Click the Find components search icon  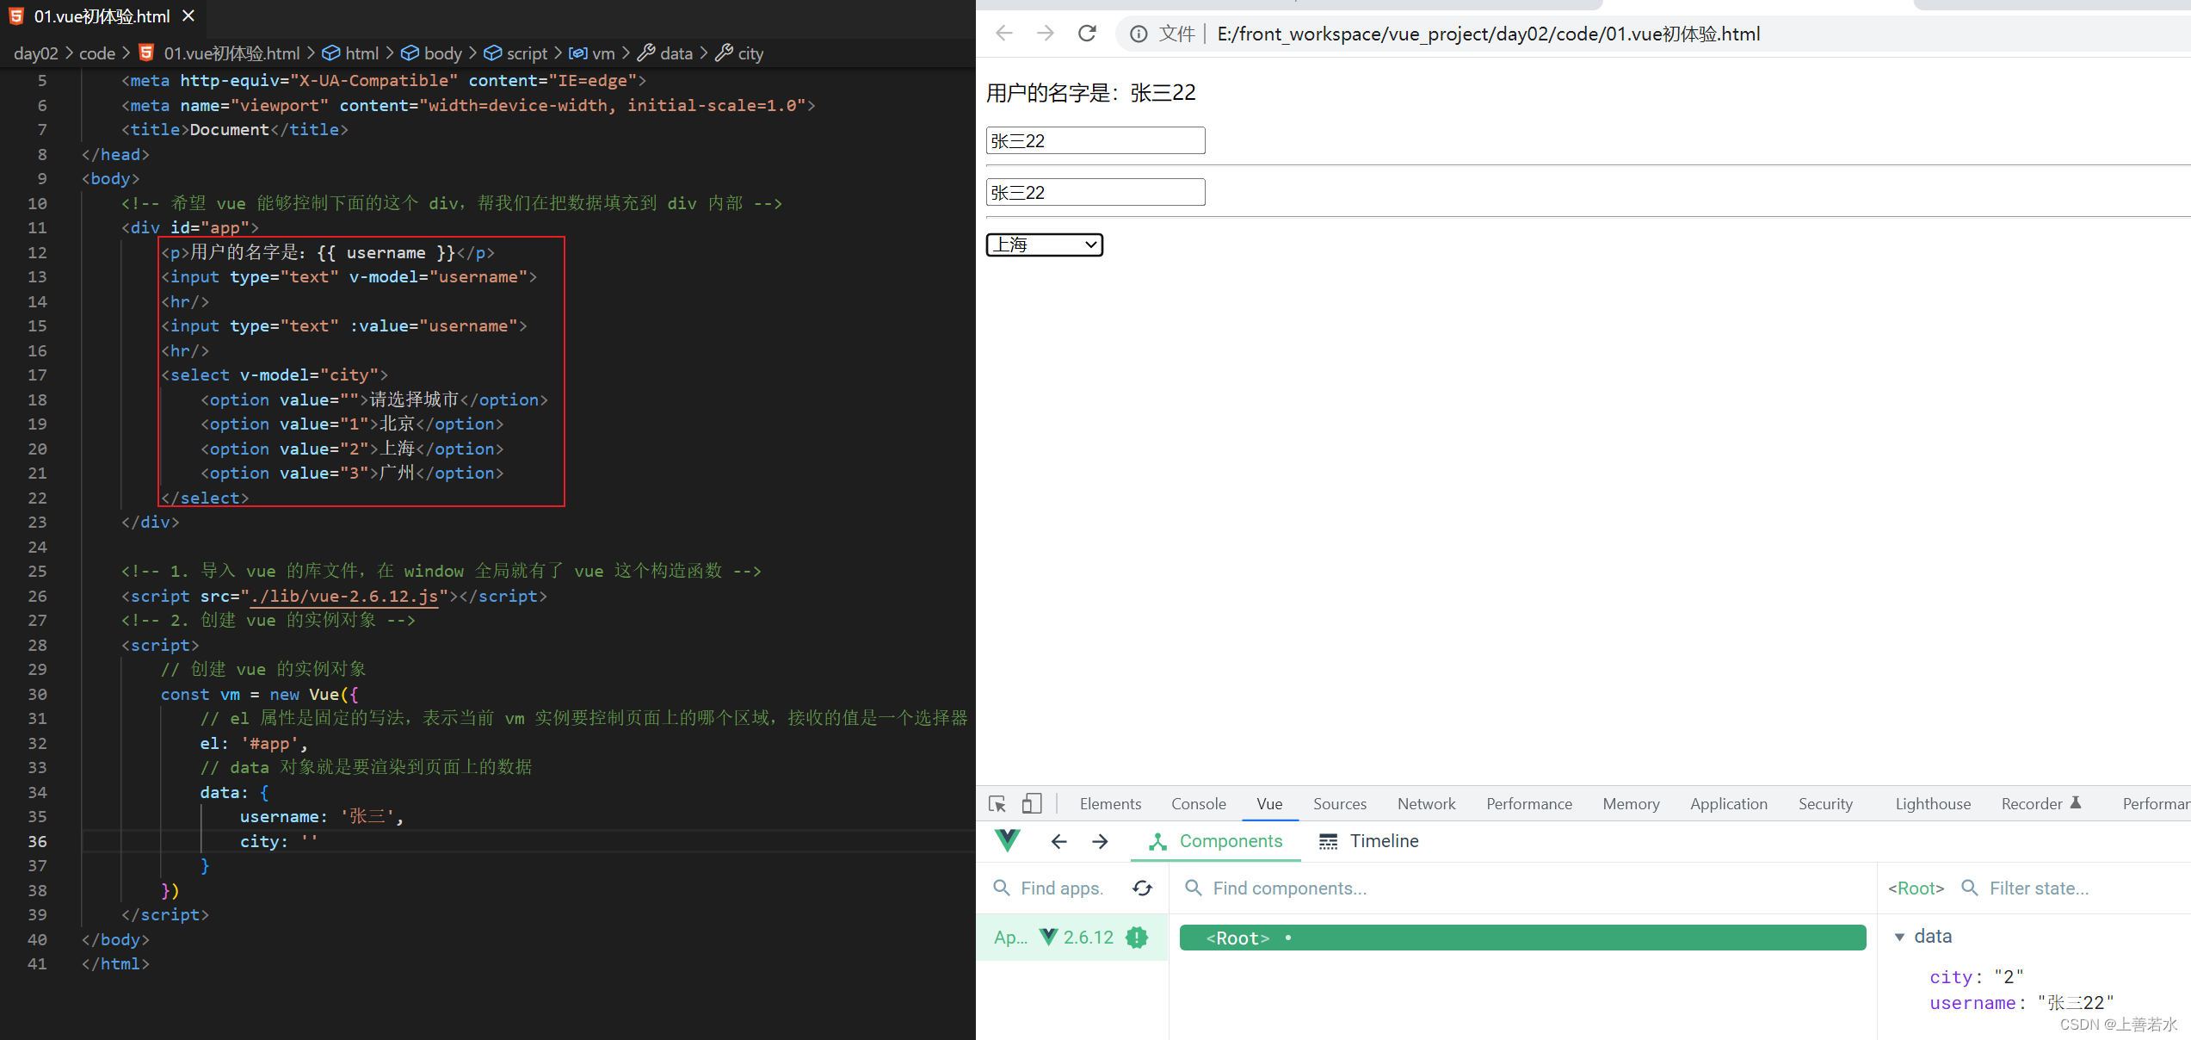pos(1194,888)
